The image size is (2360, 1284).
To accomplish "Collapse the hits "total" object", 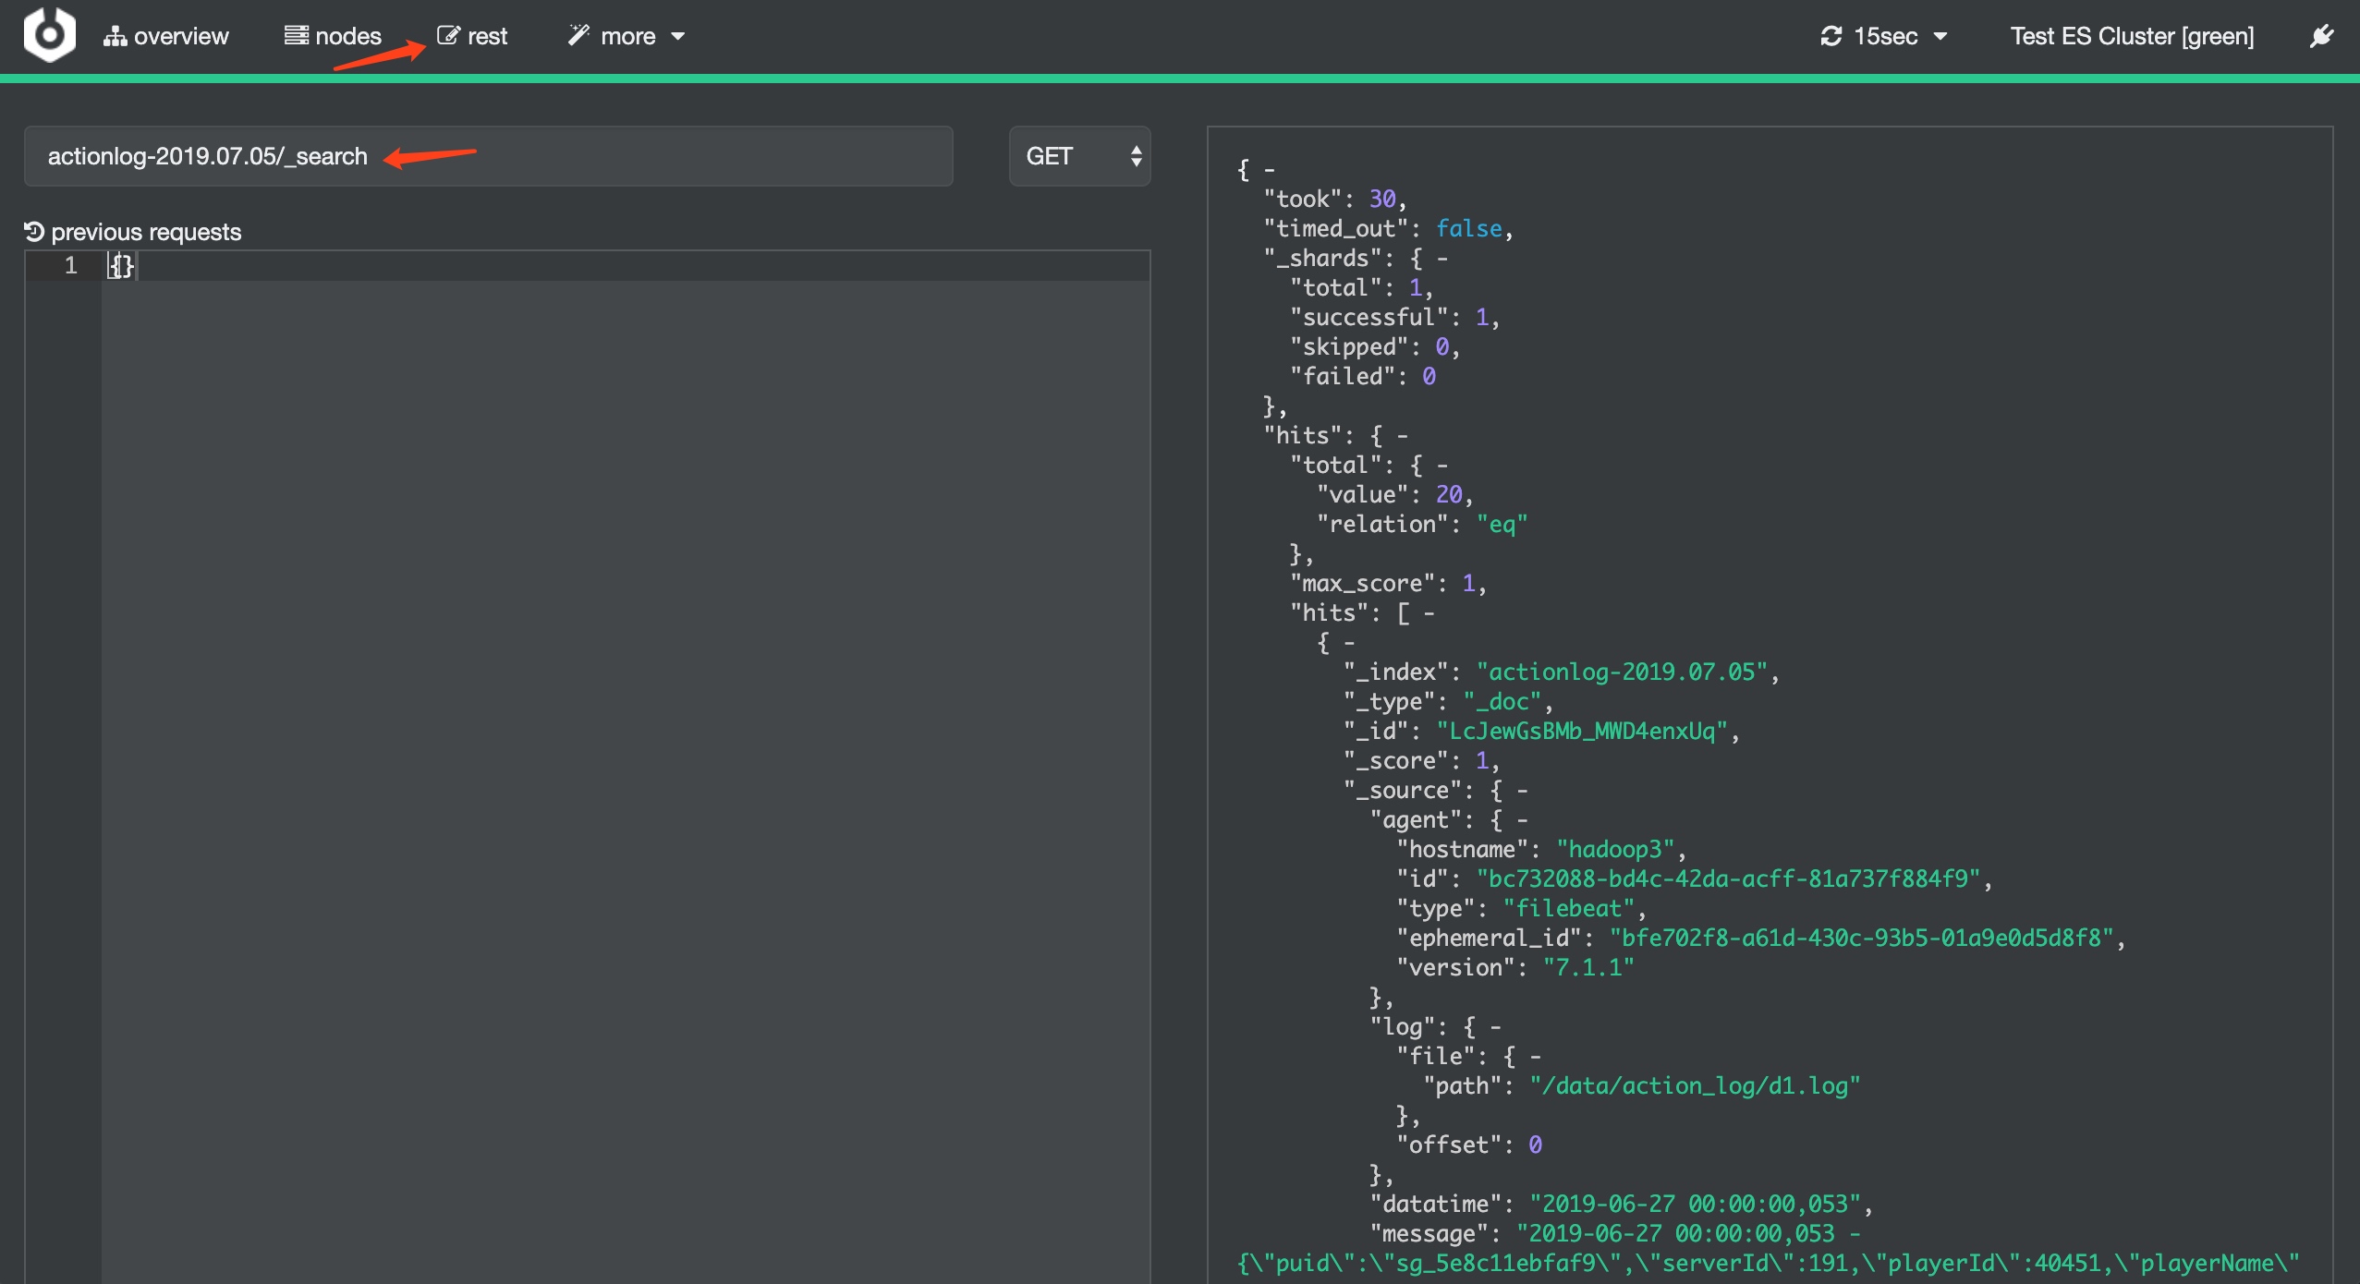I will [x=1442, y=466].
